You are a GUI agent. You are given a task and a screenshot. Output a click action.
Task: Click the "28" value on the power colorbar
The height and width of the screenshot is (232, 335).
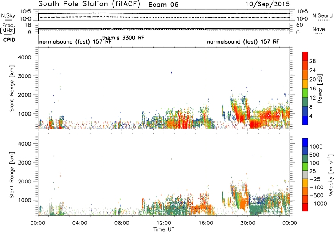312,61
